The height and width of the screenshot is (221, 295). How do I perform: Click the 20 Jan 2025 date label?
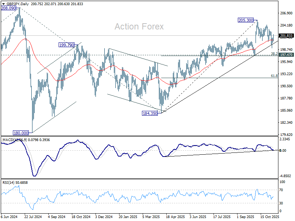click(x=128, y=217)
